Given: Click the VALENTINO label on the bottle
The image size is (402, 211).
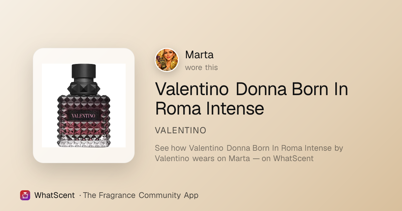Looking at the screenshot, I should click(84, 116).
